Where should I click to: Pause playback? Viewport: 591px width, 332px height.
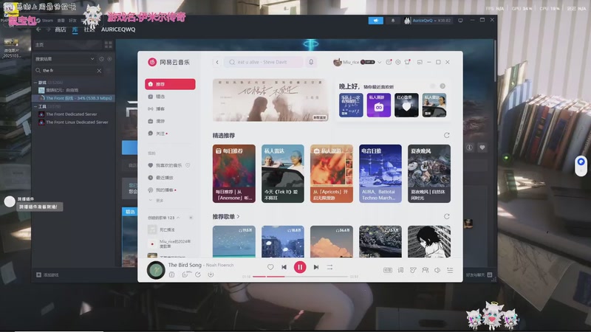pos(300,267)
